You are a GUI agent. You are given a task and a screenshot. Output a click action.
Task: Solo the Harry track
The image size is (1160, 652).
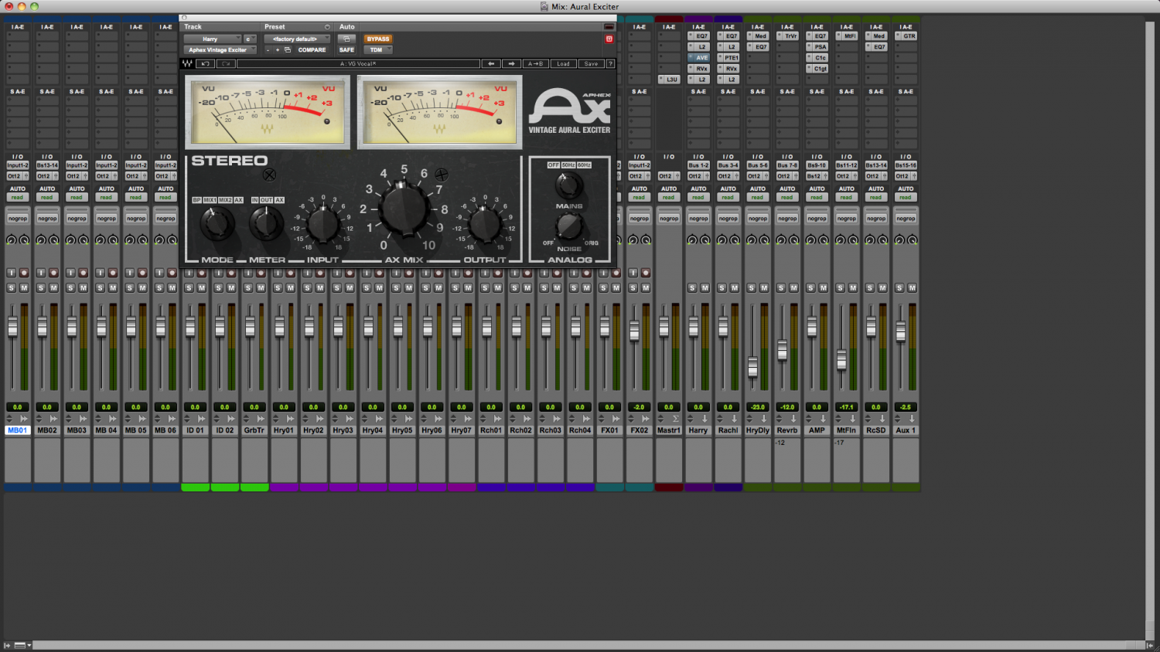[693, 287]
